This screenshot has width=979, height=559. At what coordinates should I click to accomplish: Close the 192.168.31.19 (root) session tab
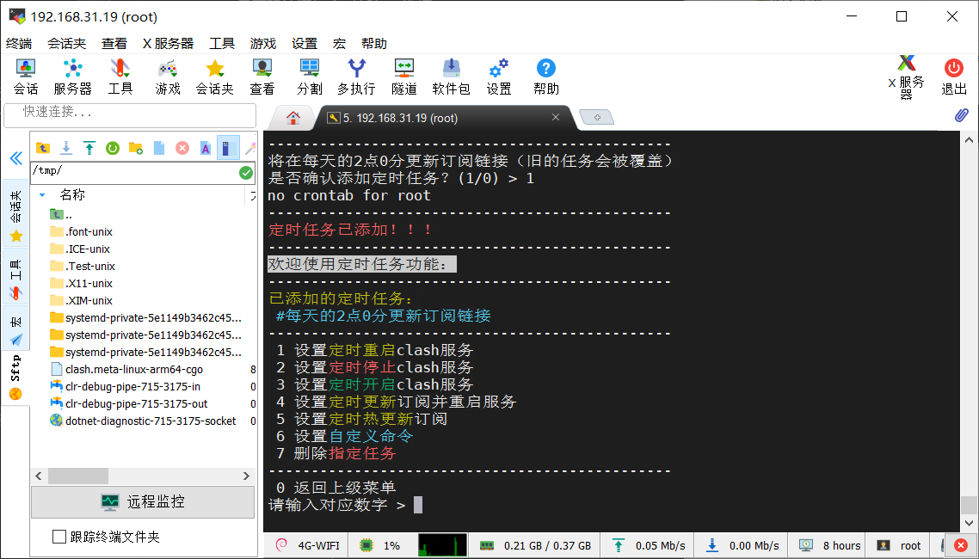556,117
